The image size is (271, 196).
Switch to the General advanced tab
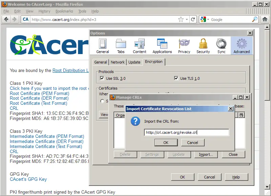pyautogui.click(x=101, y=62)
